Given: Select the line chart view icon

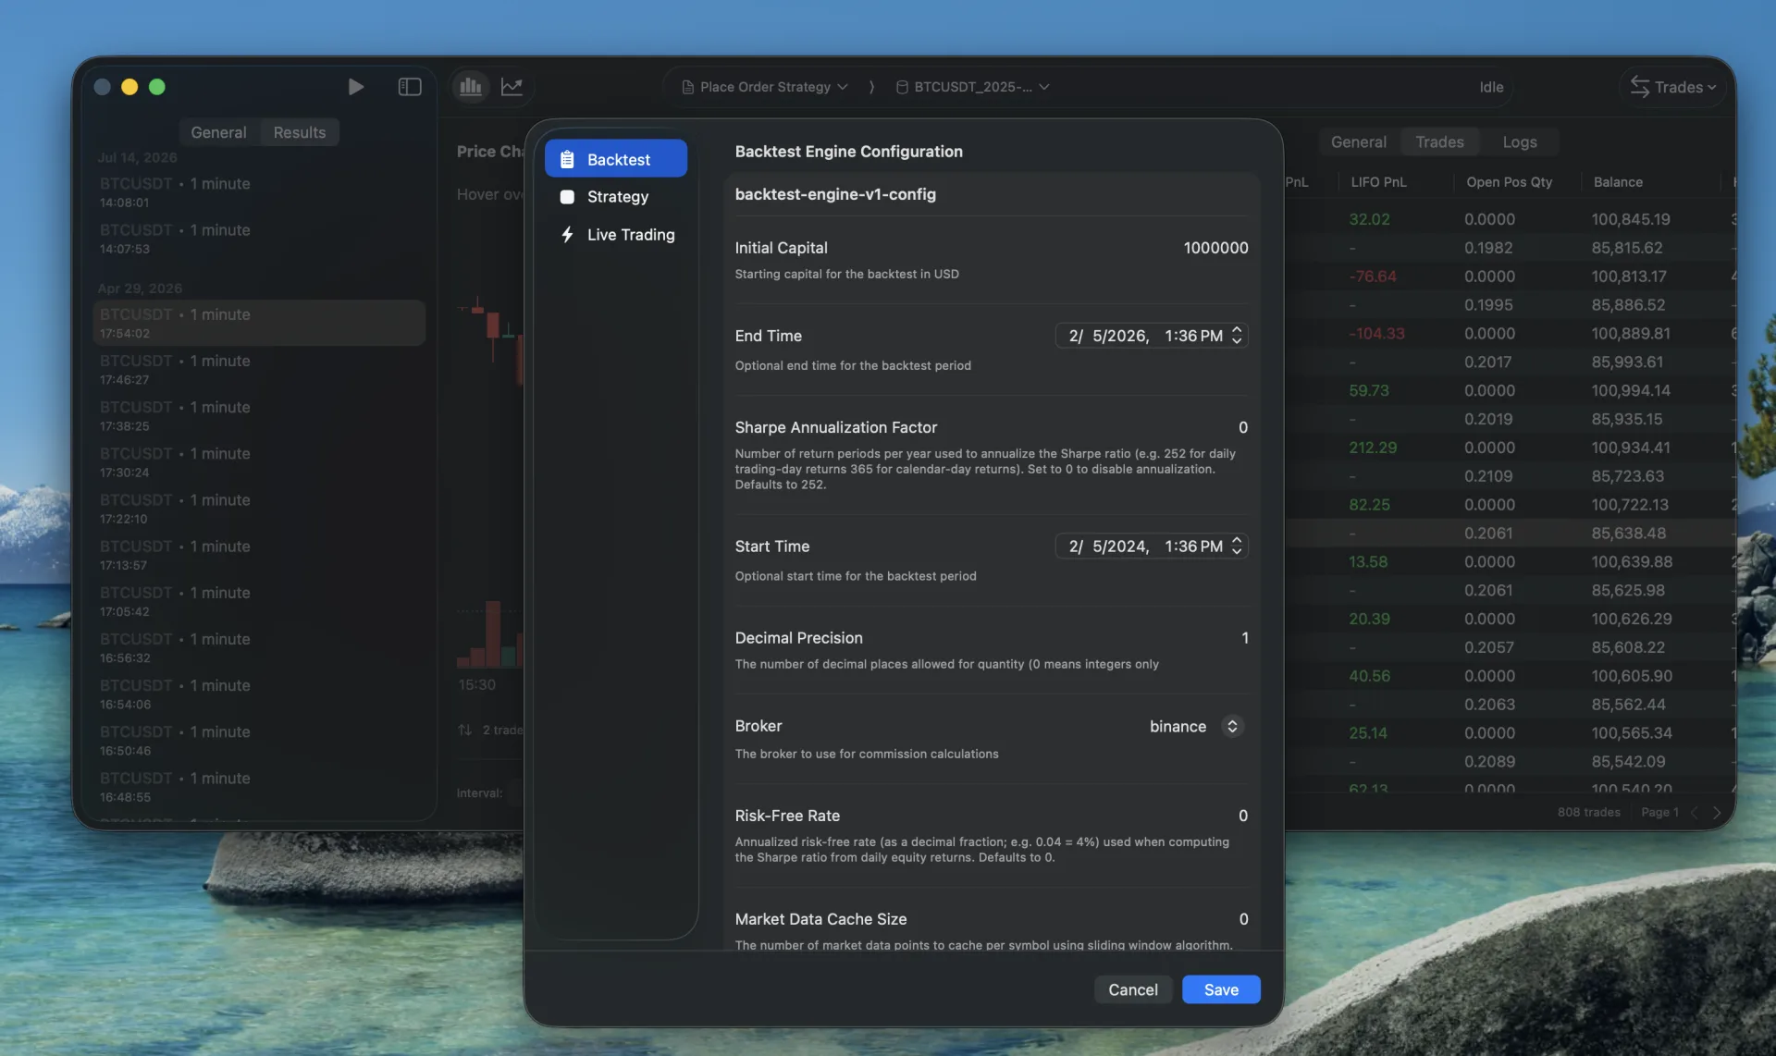Looking at the screenshot, I should tap(512, 87).
